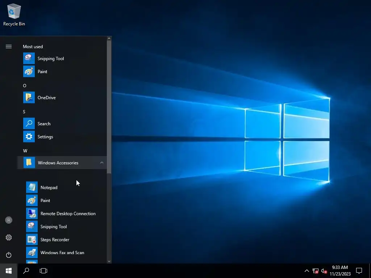Click the 'Most used' header text
This screenshot has width=371, height=278.
click(33, 47)
